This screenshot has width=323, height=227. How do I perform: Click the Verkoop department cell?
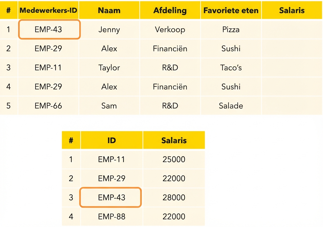tap(170, 30)
